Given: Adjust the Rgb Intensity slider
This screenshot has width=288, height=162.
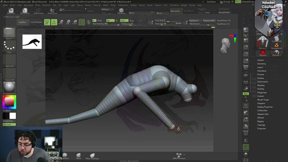Looking at the screenshot, I should point(106,24).
